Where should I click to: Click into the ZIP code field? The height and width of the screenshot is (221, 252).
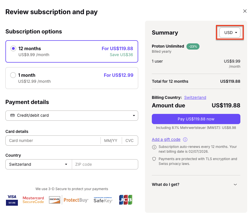[x=105, y=164]
